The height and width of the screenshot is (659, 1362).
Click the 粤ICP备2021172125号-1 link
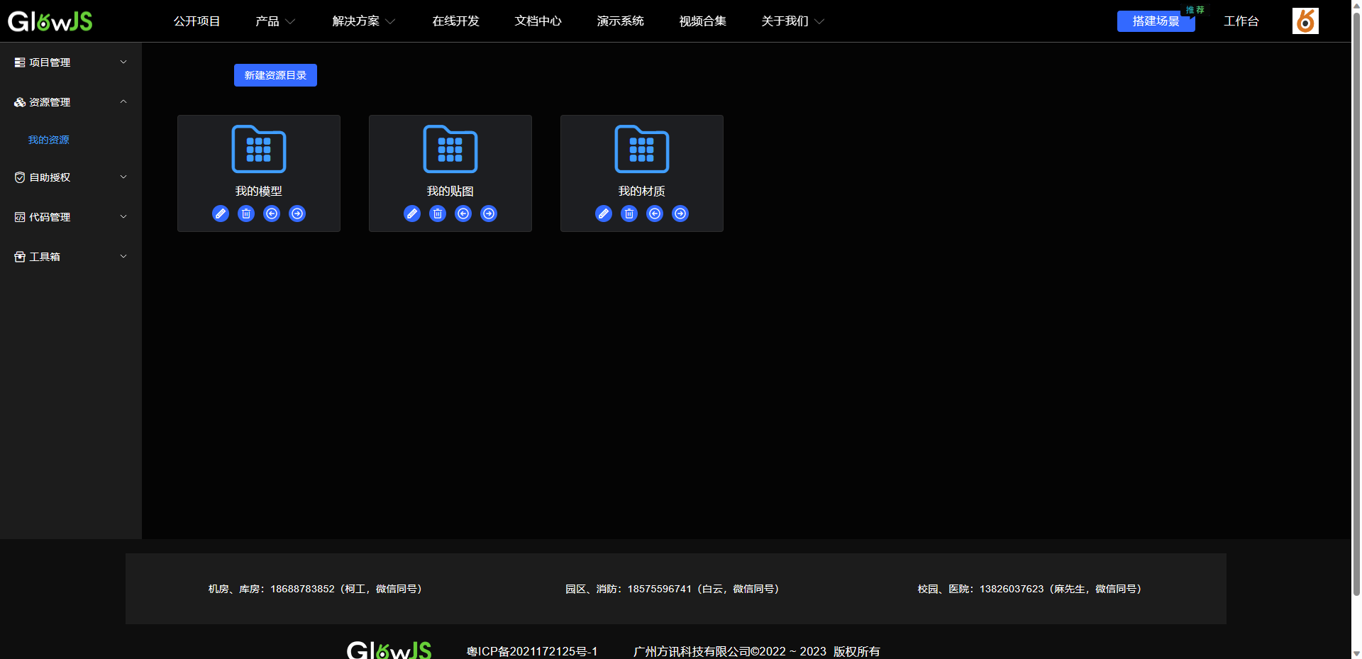point(532,651)
